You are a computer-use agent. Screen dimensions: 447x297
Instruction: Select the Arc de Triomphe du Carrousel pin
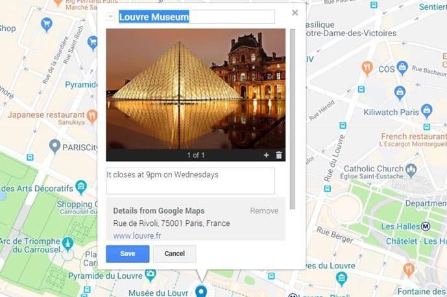(x=68, y=244)
